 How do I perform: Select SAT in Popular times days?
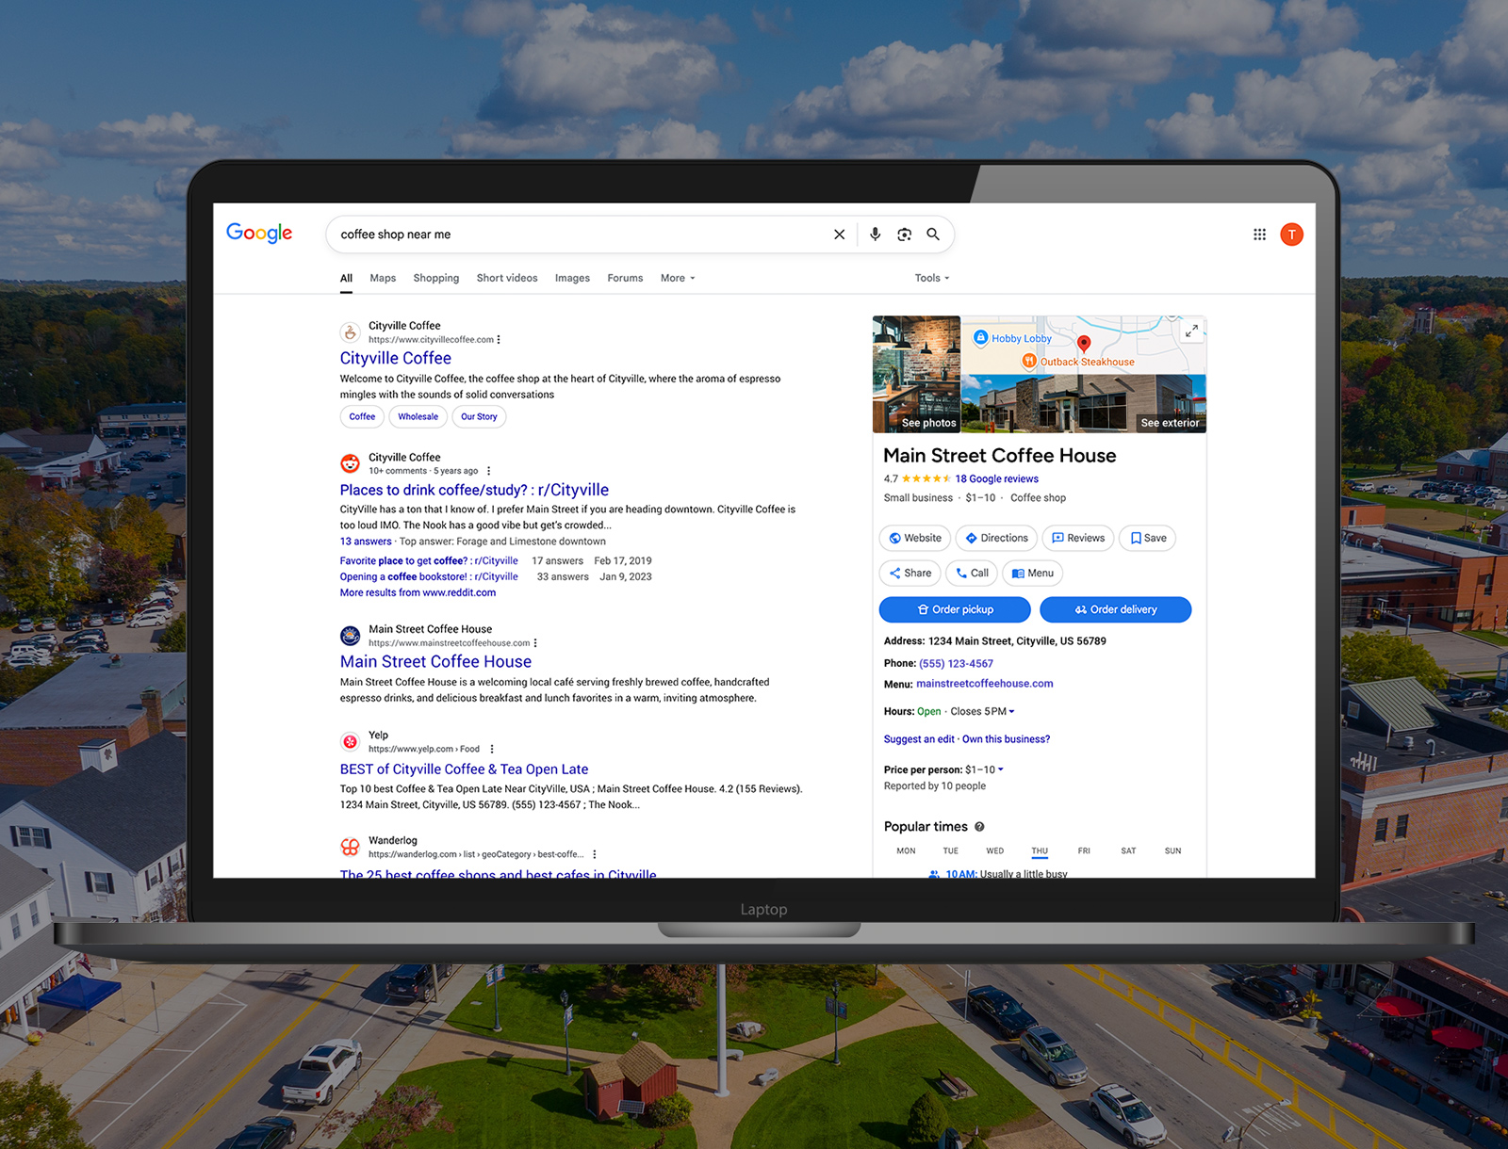(1128, 851)
